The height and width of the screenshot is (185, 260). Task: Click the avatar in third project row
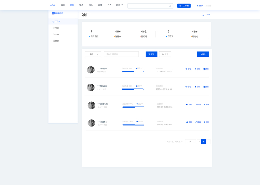91,105
